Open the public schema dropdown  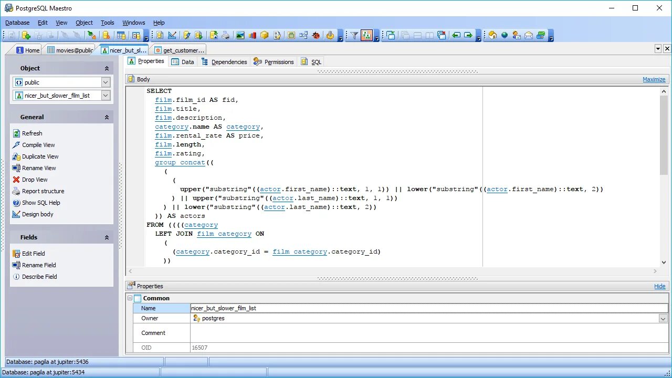click(x=106, y=82)
